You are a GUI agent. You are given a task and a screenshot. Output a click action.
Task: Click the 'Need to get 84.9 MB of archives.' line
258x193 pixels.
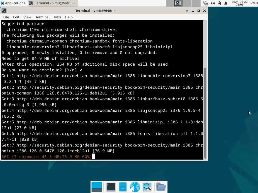42,58
